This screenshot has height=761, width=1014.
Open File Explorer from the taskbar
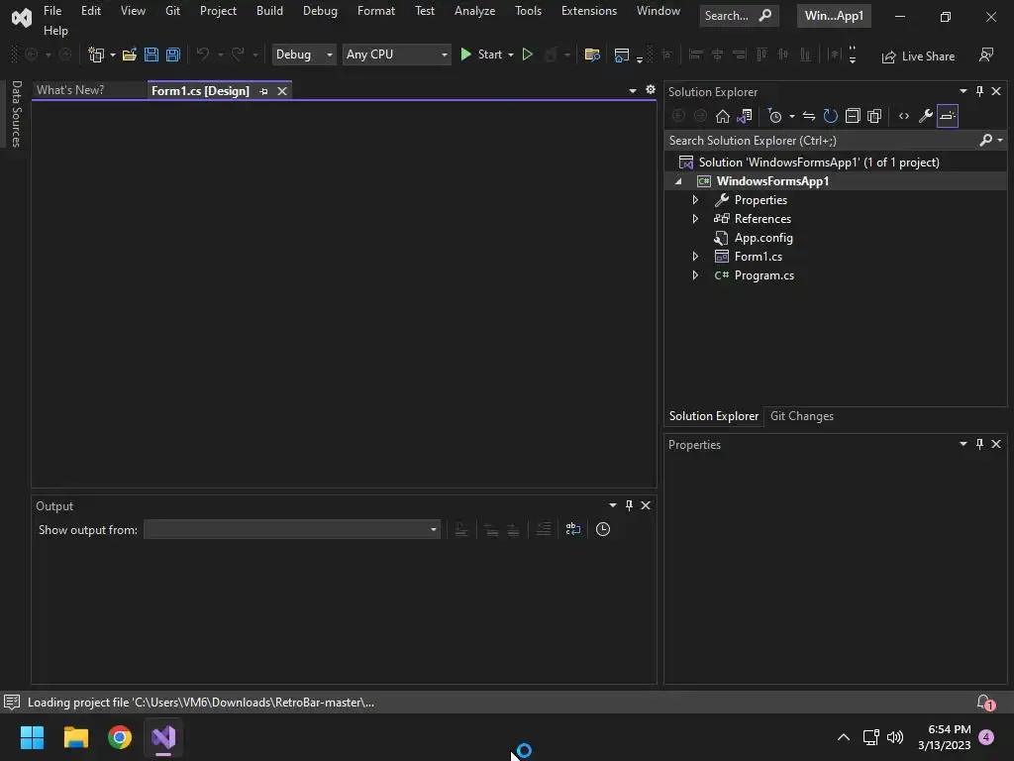tap(75, 737)
